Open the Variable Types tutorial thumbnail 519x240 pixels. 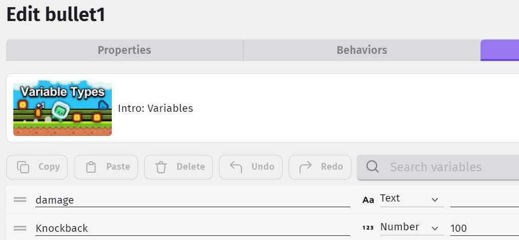(x=63, y=108)
